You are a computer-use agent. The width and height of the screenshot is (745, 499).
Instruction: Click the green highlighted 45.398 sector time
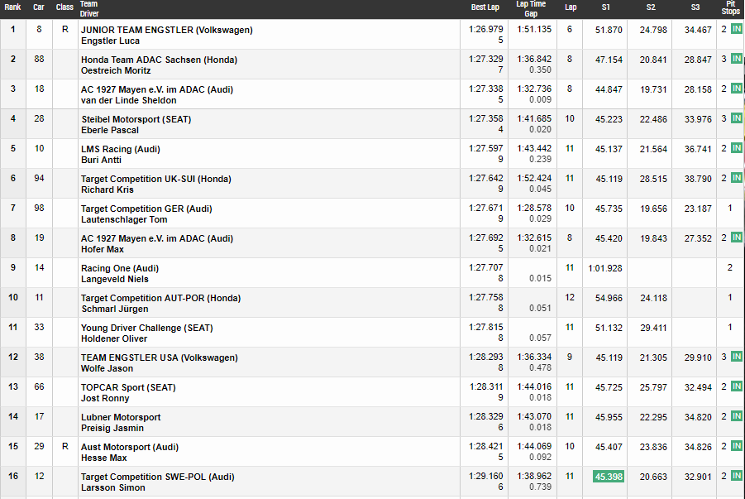(609, 477)
